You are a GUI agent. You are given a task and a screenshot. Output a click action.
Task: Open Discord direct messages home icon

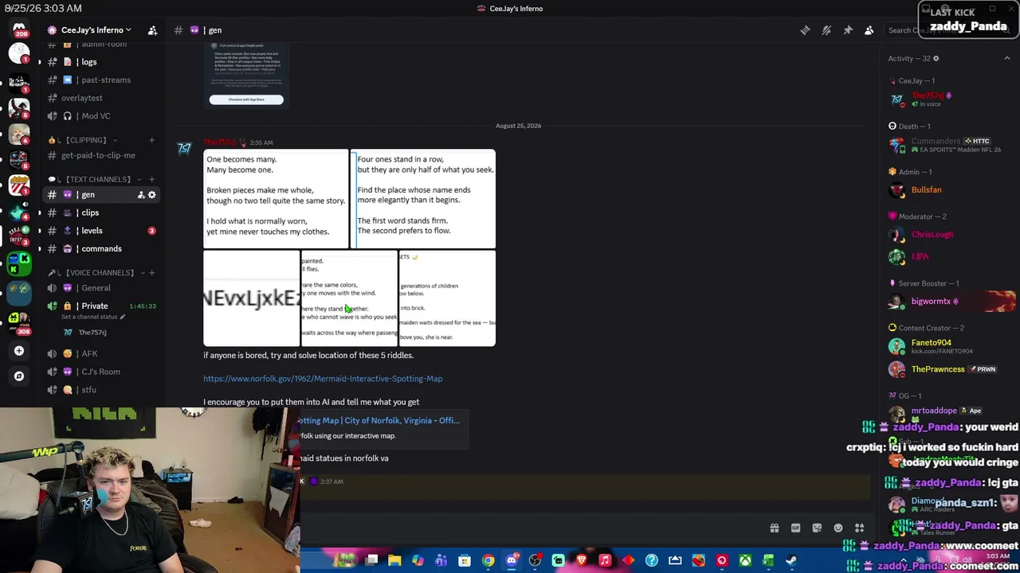click(x=19, y=29)
